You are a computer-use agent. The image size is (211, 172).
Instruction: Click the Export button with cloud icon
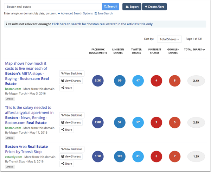[132, 7]
